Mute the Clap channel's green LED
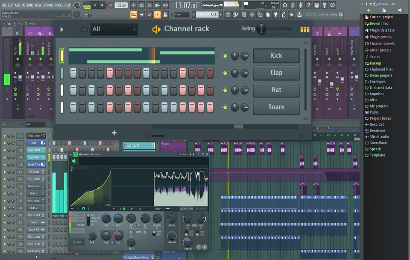410x260 pixels. pos(225,73)
